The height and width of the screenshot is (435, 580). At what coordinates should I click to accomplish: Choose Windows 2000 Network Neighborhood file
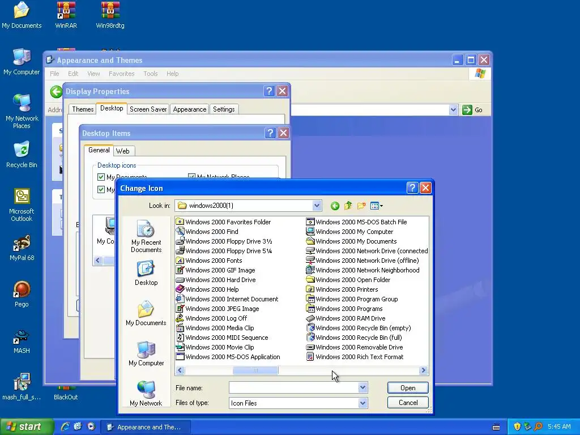tap(363, 270)
